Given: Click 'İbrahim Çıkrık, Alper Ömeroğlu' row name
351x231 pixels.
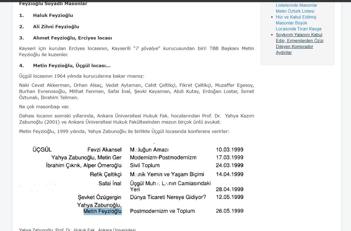Looking at the screenshot, I should (84, 166).
